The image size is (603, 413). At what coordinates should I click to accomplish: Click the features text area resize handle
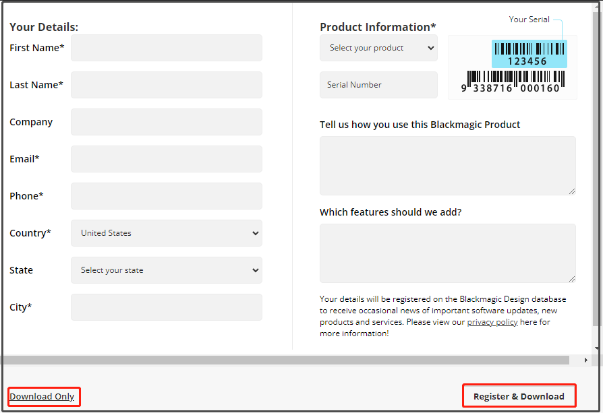(572, 279)
